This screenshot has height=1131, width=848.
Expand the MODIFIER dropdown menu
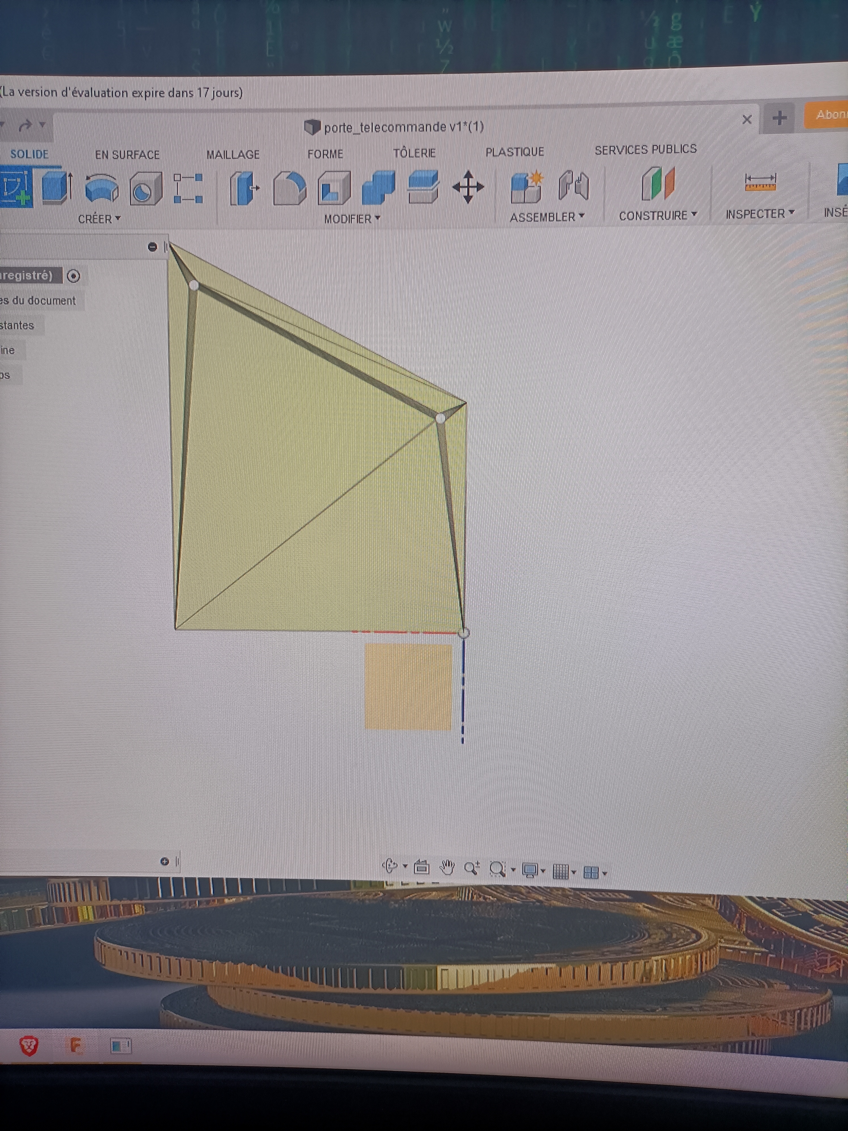(352, 219)
